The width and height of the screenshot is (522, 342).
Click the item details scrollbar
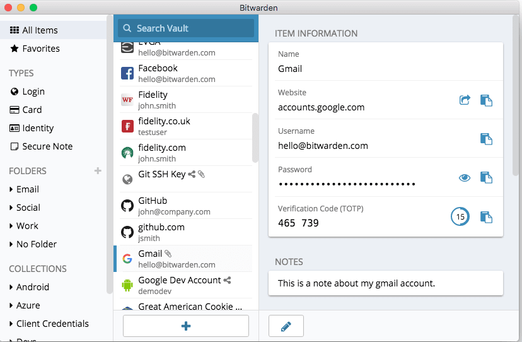516,95
